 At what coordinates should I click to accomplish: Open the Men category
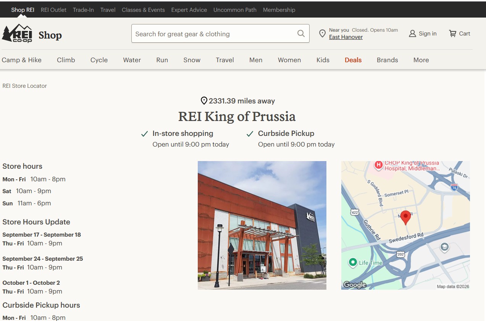(x=256, y=60)
